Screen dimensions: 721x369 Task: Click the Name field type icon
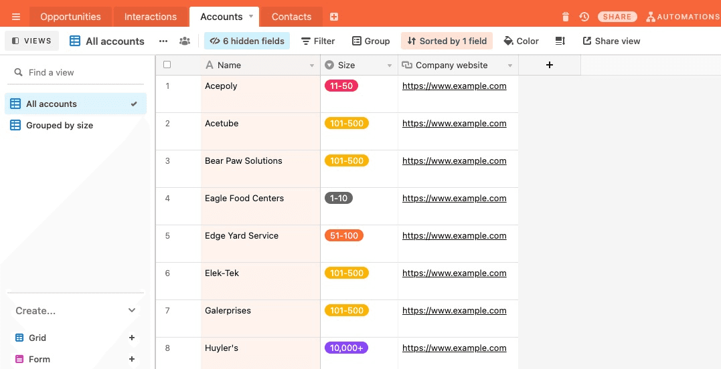(x=210, y=65)
